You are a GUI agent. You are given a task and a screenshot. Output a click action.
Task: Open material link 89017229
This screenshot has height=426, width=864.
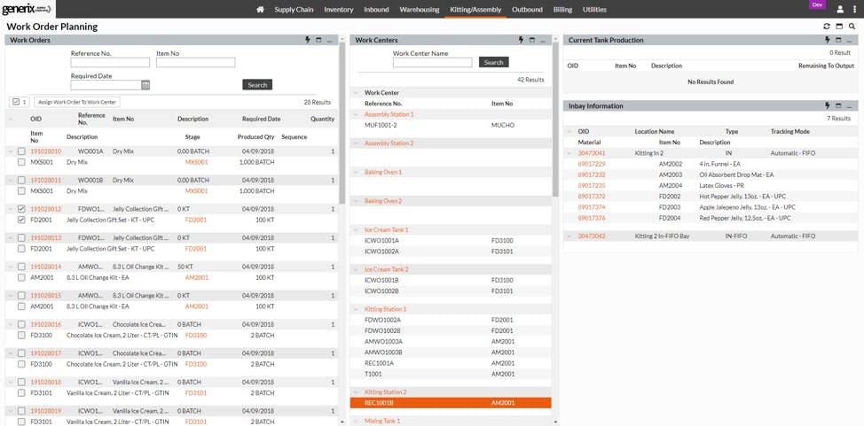point(592,164)
